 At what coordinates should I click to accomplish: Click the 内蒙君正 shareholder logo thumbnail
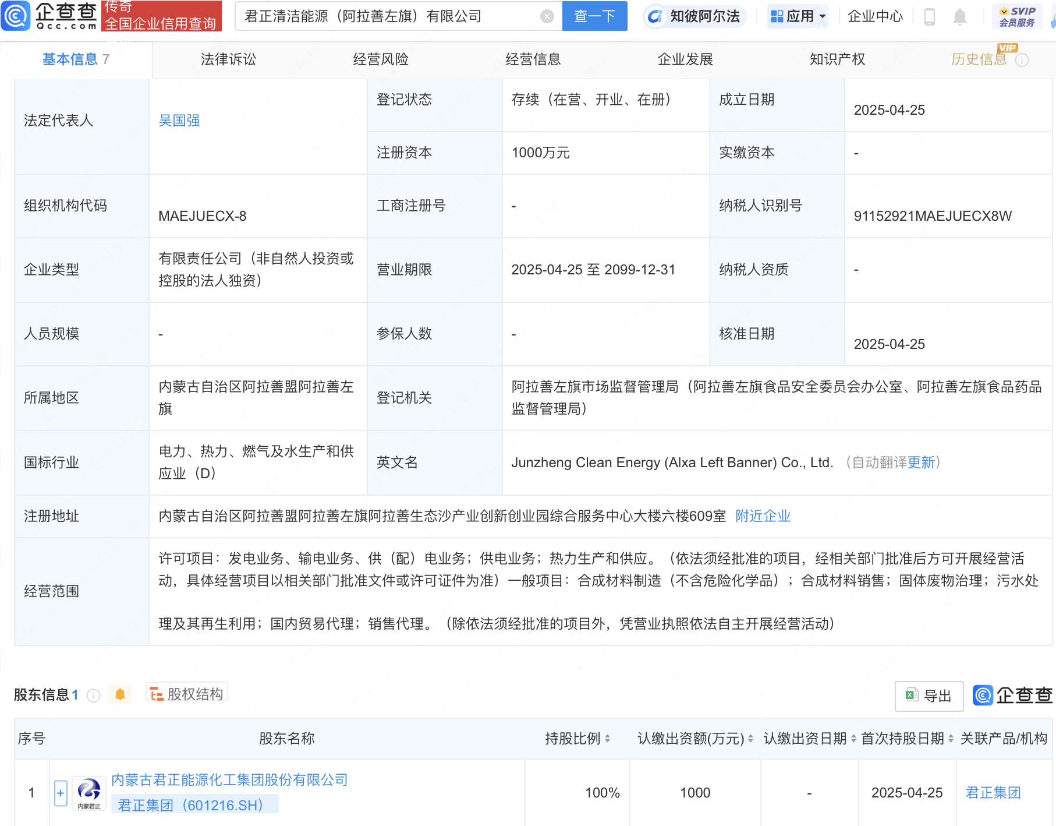[89, 793]
